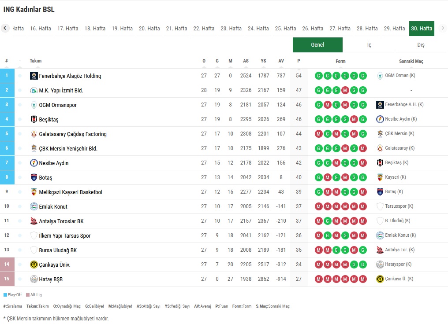Viewport: 448px width, 327px height.
Task: Click Hatayspor (K) next-match logo
Action: pos(380,265)
